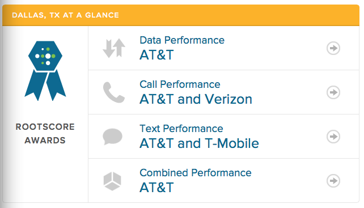Select the Data Performance heading link
The image size is (364, 208).
[x=182, y=40]
